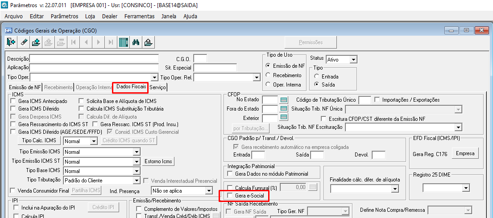The height and width of the screenshot is (218, 493).
Task: Click the exit door toolbar icon
Action: (11, 42)
